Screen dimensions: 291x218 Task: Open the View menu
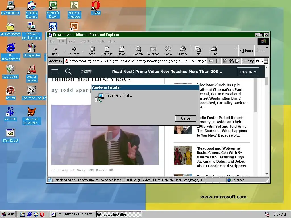[x=72, y=41]
